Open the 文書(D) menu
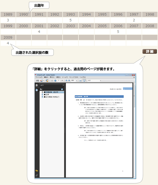This screenshot has width=158, height=185. pos(58,77)
